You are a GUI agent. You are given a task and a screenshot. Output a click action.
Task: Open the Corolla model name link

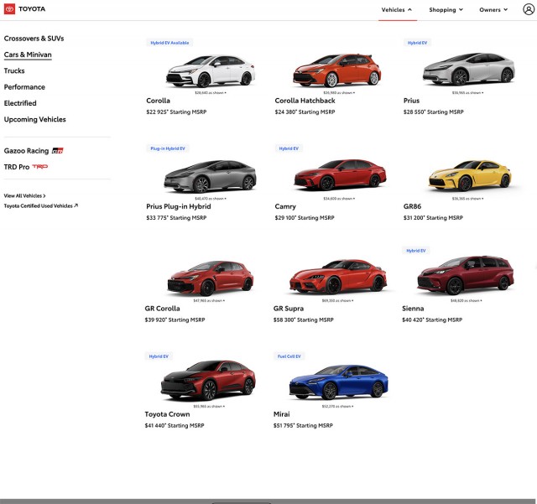159,101
